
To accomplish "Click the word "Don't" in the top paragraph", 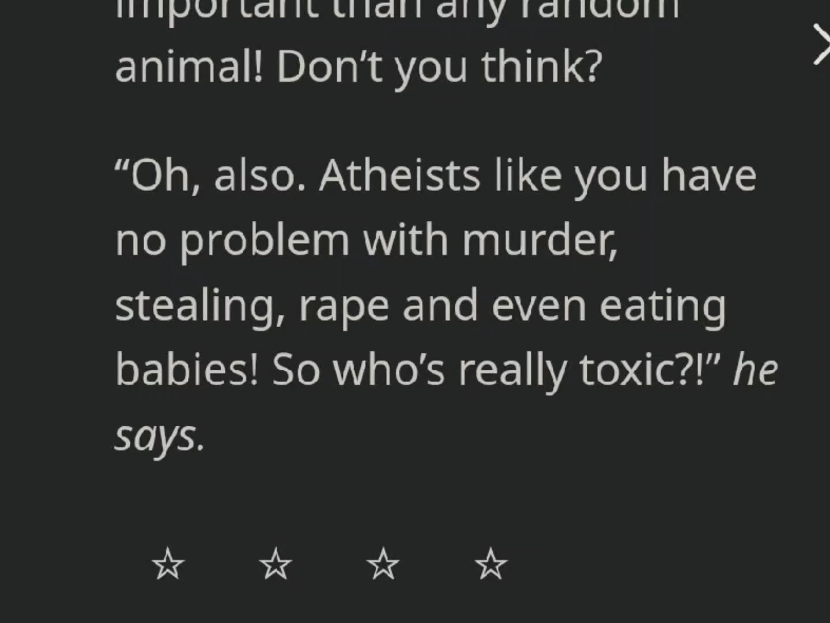I will [329, 66].
